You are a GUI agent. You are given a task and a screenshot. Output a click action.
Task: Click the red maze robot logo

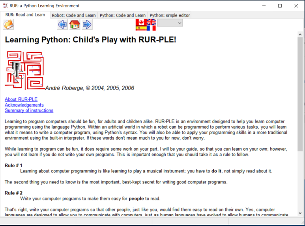24,70
